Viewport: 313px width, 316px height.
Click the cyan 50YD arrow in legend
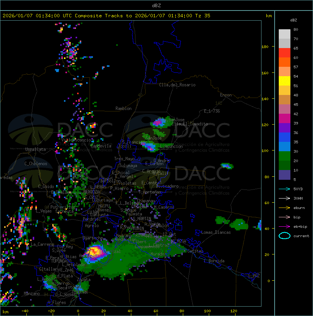(x=284, y=189)
